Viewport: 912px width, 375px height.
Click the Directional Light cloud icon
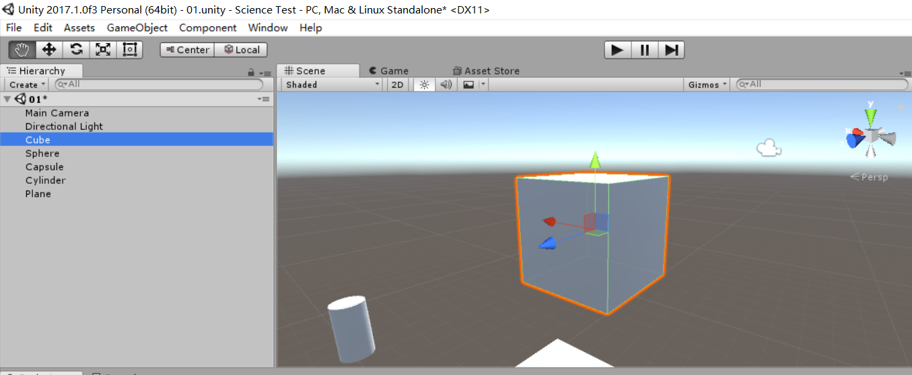(768, 148)
